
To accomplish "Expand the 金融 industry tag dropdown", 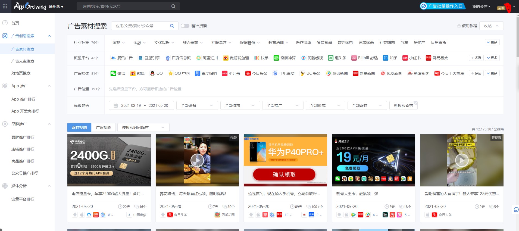I will (x=140, y=43).
